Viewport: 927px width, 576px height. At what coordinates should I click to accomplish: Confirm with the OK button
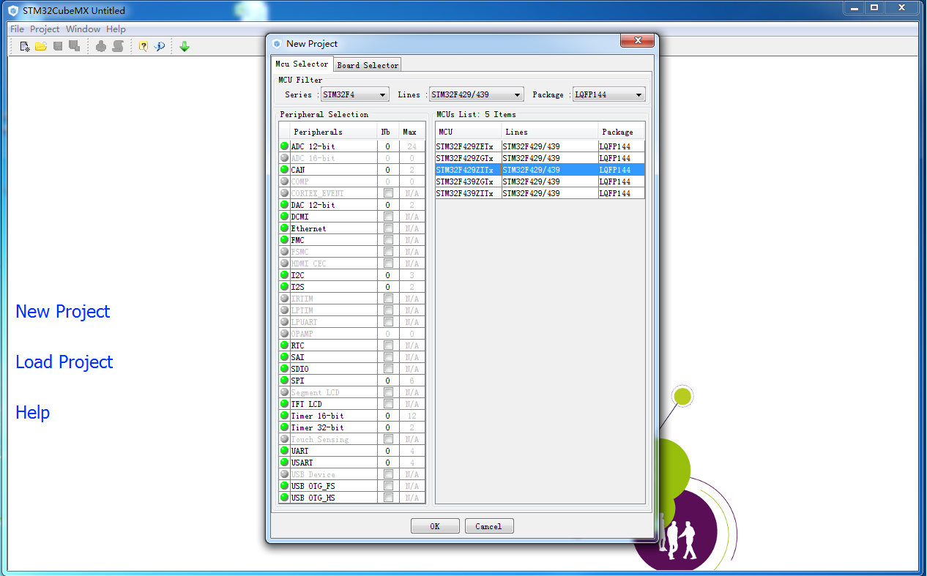pos(435,526)
